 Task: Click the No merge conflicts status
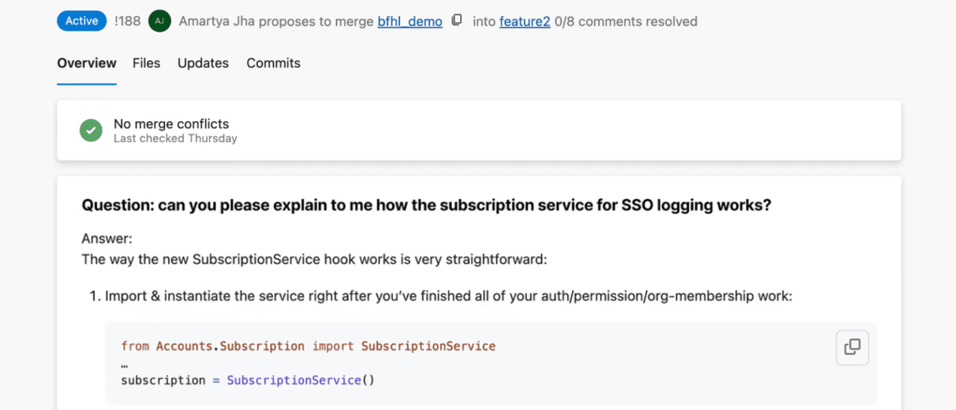[x=171, y=124]
